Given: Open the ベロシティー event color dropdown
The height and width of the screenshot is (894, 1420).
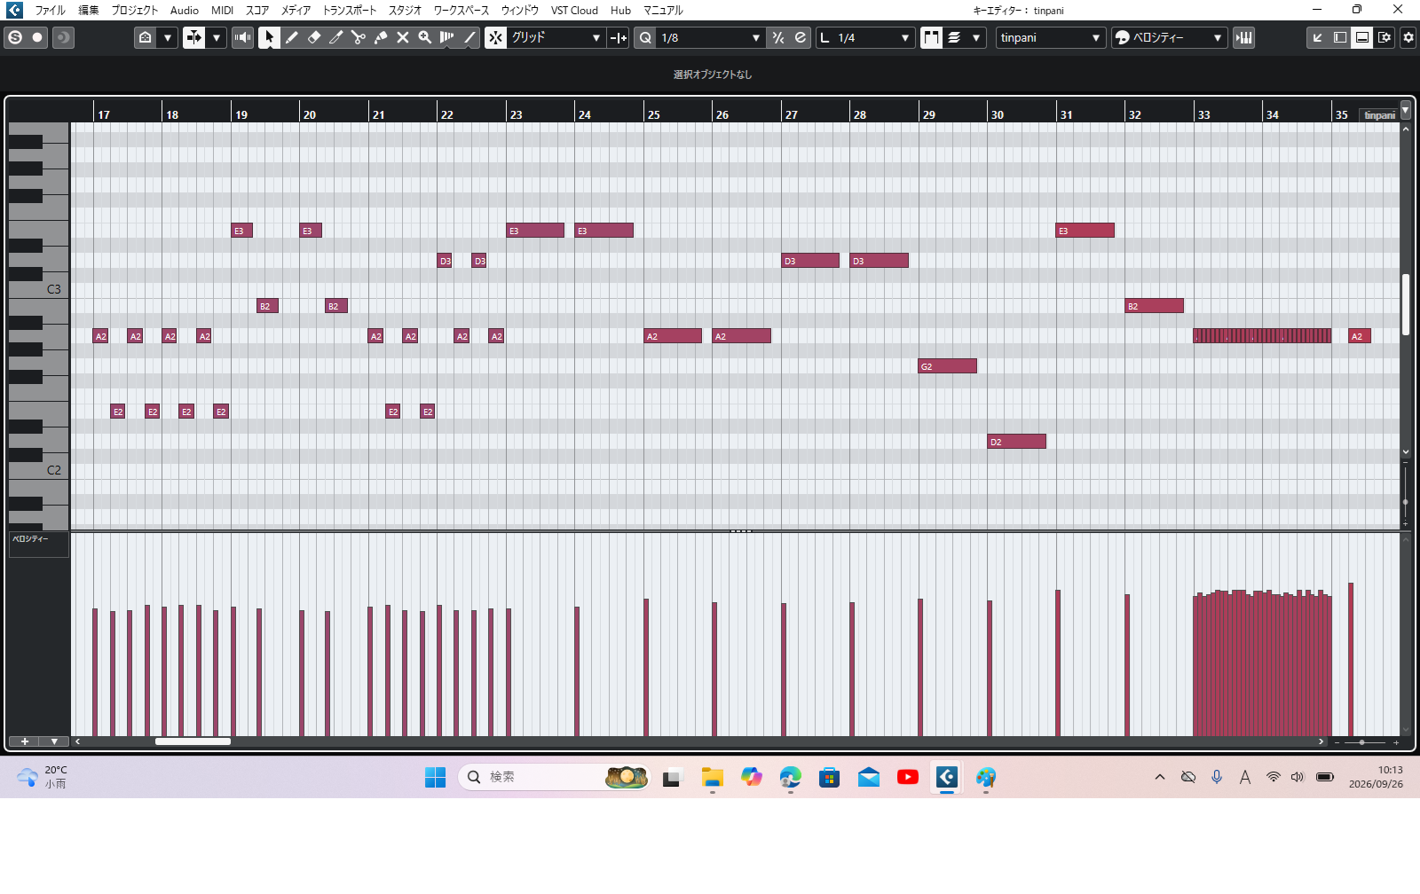Looking at the screenshot, I should coord(1169,37).
